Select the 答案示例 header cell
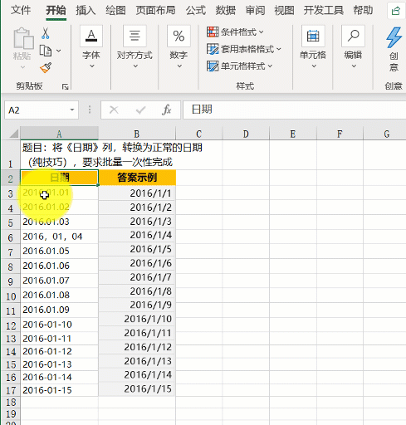The width and height of the screenshot is (406, 425). pyautogui.click(x=137, y=178)
